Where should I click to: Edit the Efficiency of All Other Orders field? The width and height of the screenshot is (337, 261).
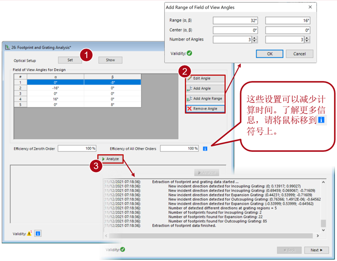179,149
